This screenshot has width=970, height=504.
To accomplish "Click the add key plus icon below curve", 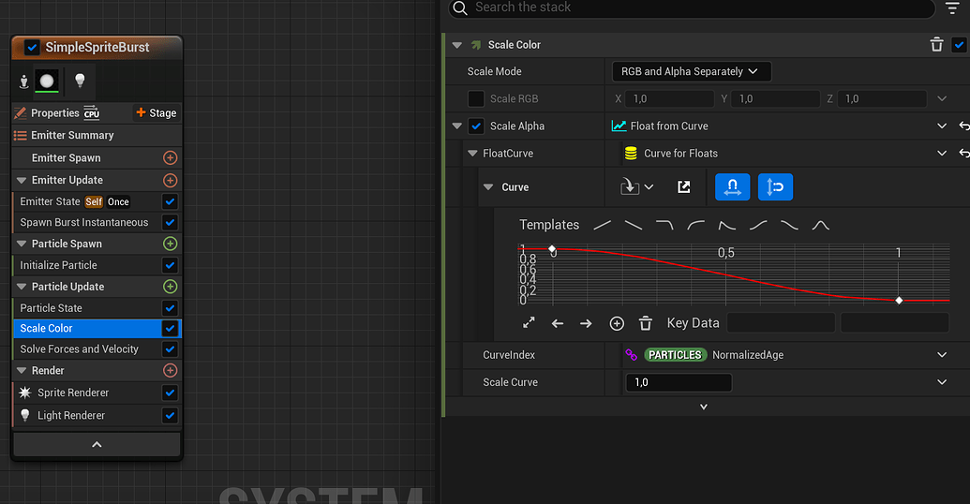I will coord(617,323).
